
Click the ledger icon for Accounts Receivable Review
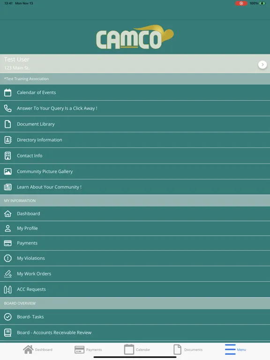[7, 332]
